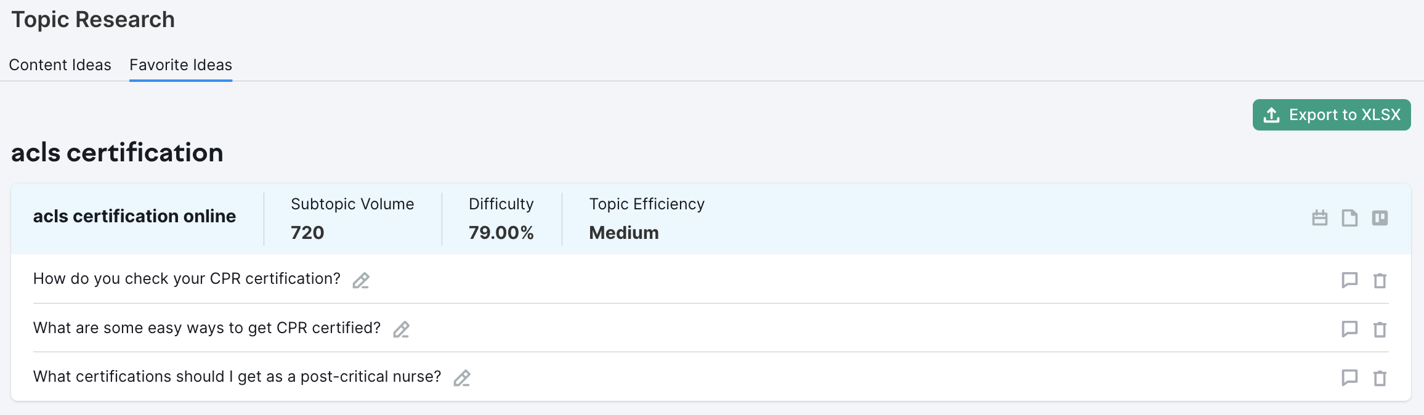Delete the post-critical nurse certification question

pyautogui.click(x=1380, y=378)
